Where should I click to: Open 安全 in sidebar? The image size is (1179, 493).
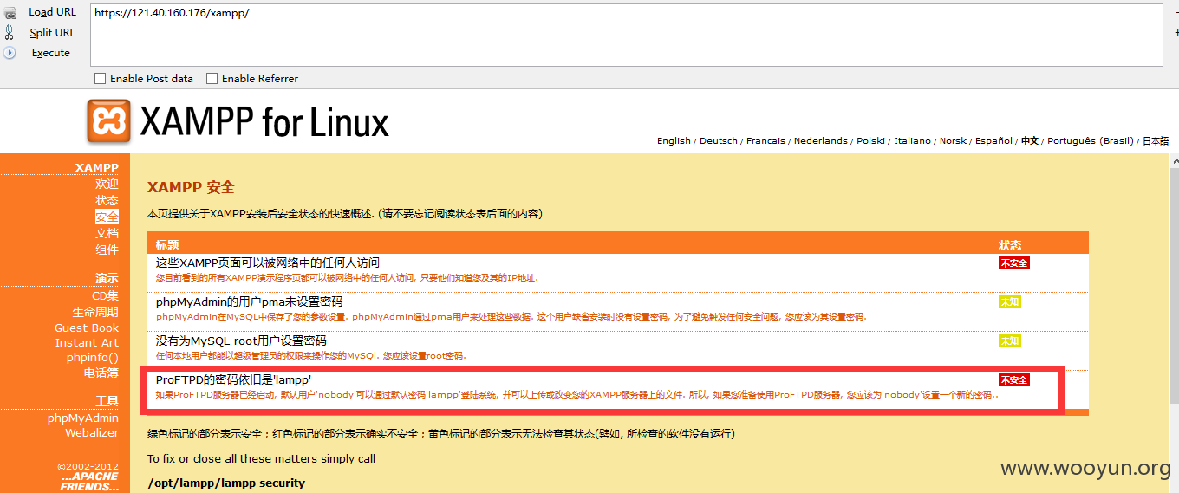(x=107, y=217)
